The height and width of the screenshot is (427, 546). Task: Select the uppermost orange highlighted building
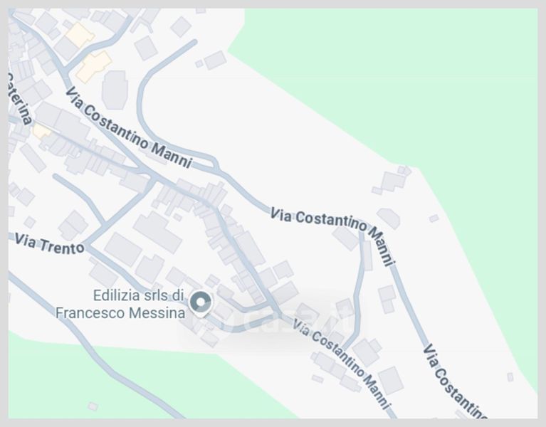[80, 35]
